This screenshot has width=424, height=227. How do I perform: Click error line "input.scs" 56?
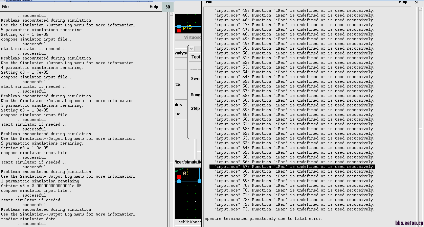click(294, 86)
